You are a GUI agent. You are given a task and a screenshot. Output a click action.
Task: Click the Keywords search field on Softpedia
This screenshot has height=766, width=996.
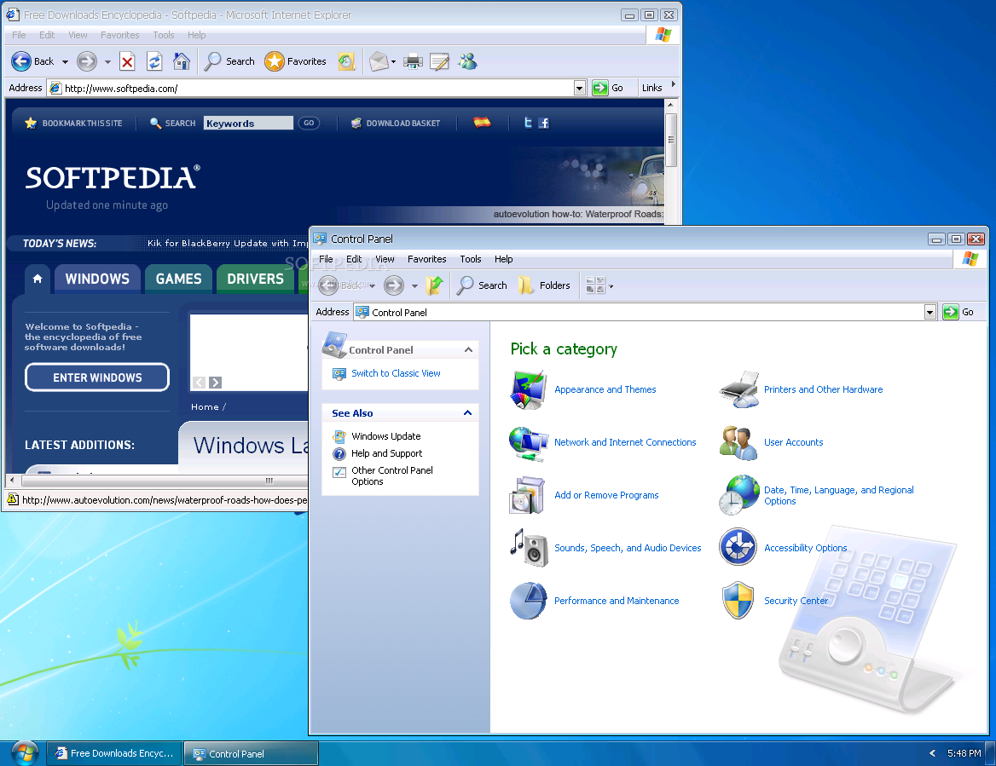coord(248,123)
